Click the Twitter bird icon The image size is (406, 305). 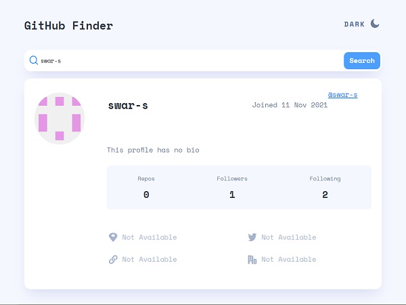252,237
